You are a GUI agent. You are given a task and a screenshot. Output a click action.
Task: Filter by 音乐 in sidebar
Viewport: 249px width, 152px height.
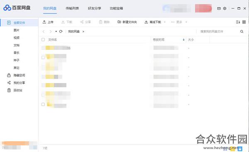click(16, 53)
